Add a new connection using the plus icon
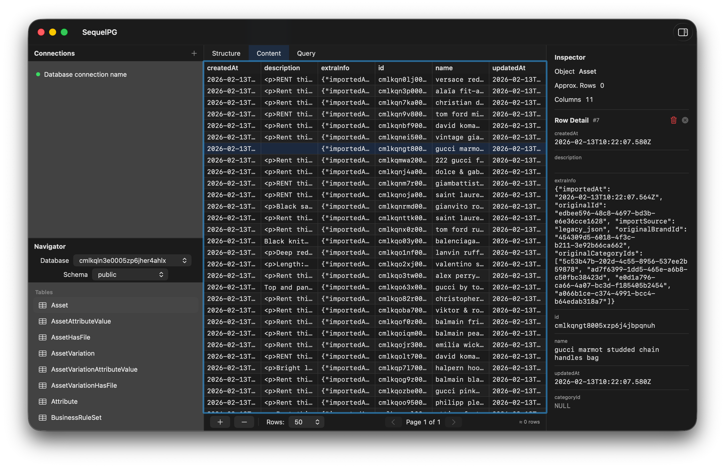725x468 pixels. pyautogui.click(x=194, y=53)
